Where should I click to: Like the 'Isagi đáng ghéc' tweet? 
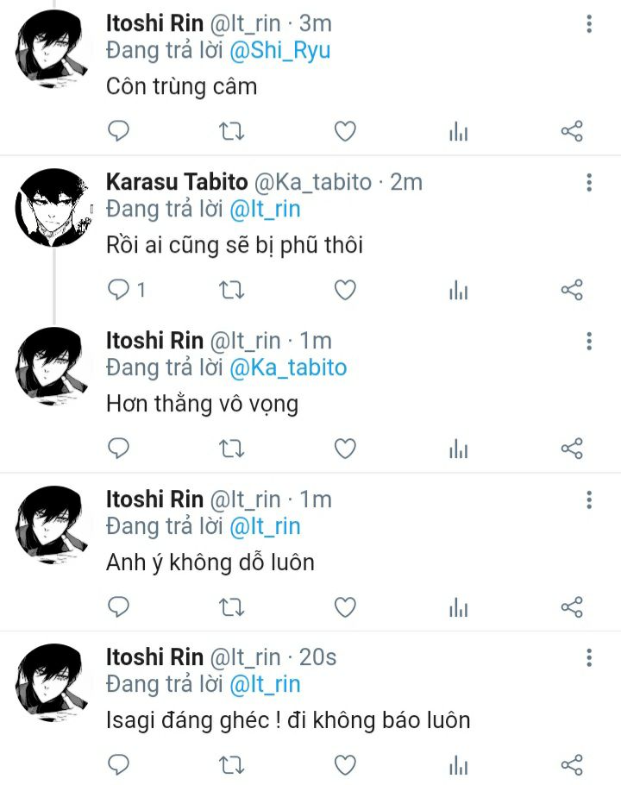coord(345,765)
